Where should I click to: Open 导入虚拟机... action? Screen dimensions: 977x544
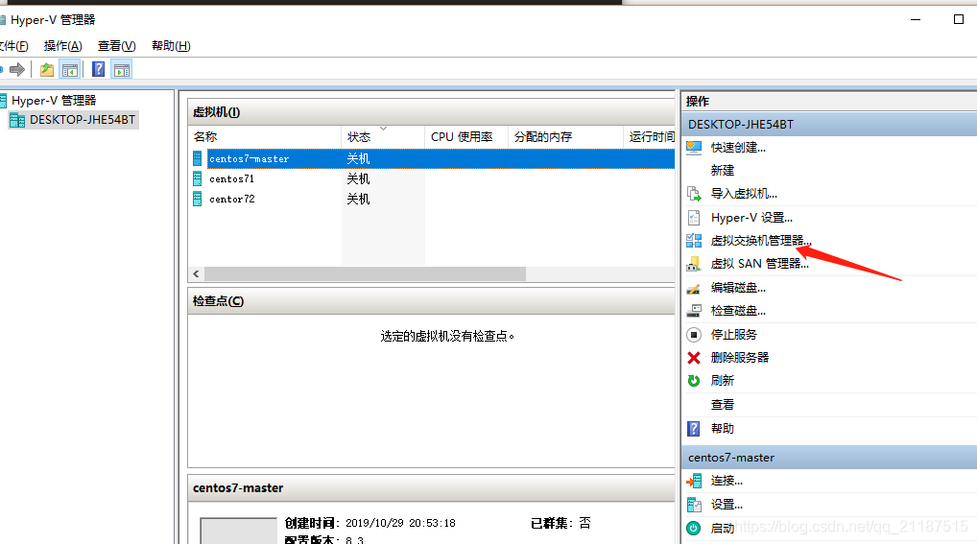tap(744, 194)
